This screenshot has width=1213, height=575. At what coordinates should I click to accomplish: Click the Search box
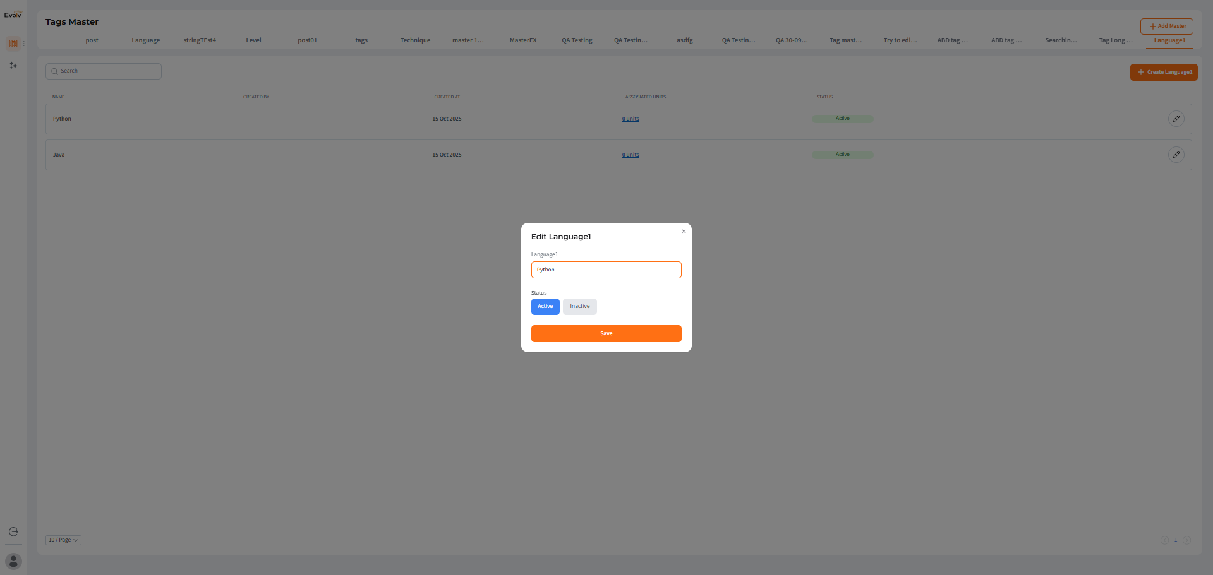pos(104,71)
